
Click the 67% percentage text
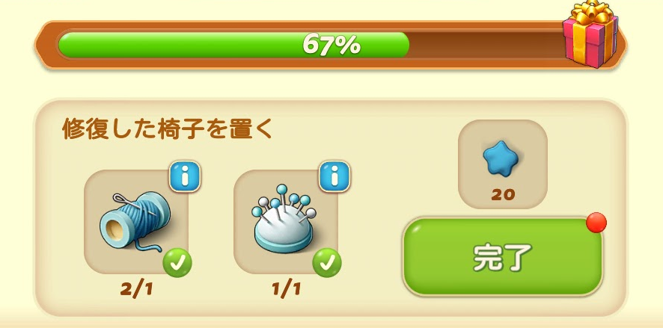pyautogui.click(x=331, y=44)
